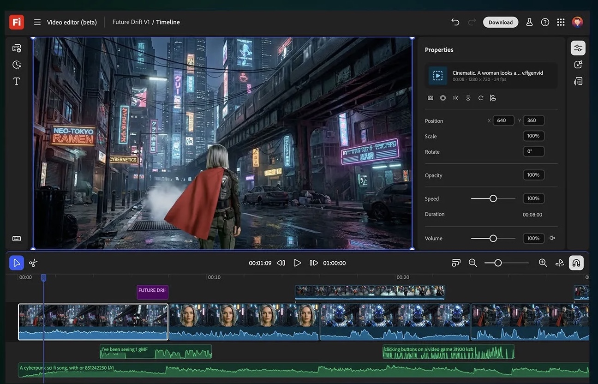Viewport: 598px width, 384px height.
Task: Toggle timeline snapping magnet button
Action: (x=576, y=263)
